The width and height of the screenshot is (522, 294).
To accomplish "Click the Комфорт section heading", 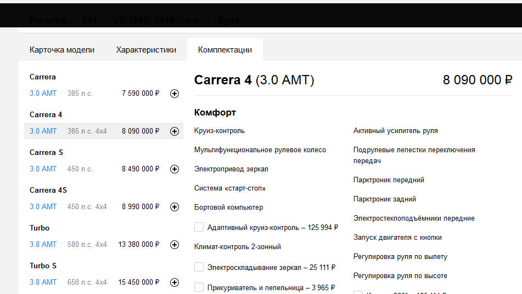I will click(215, 113).
